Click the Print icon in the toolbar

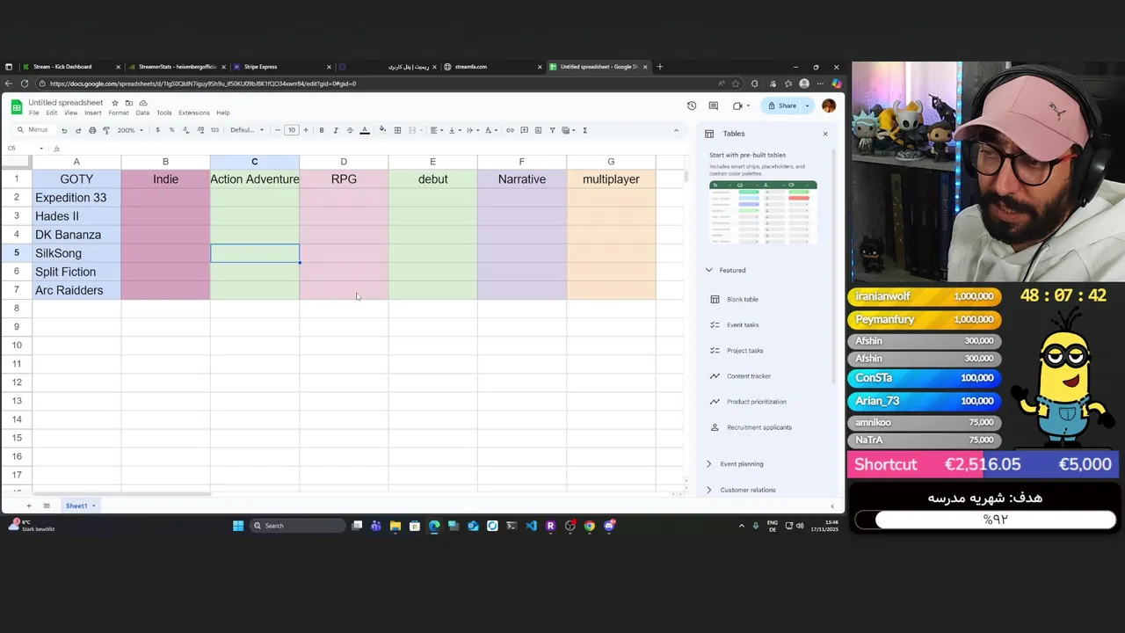pos(92,130)
